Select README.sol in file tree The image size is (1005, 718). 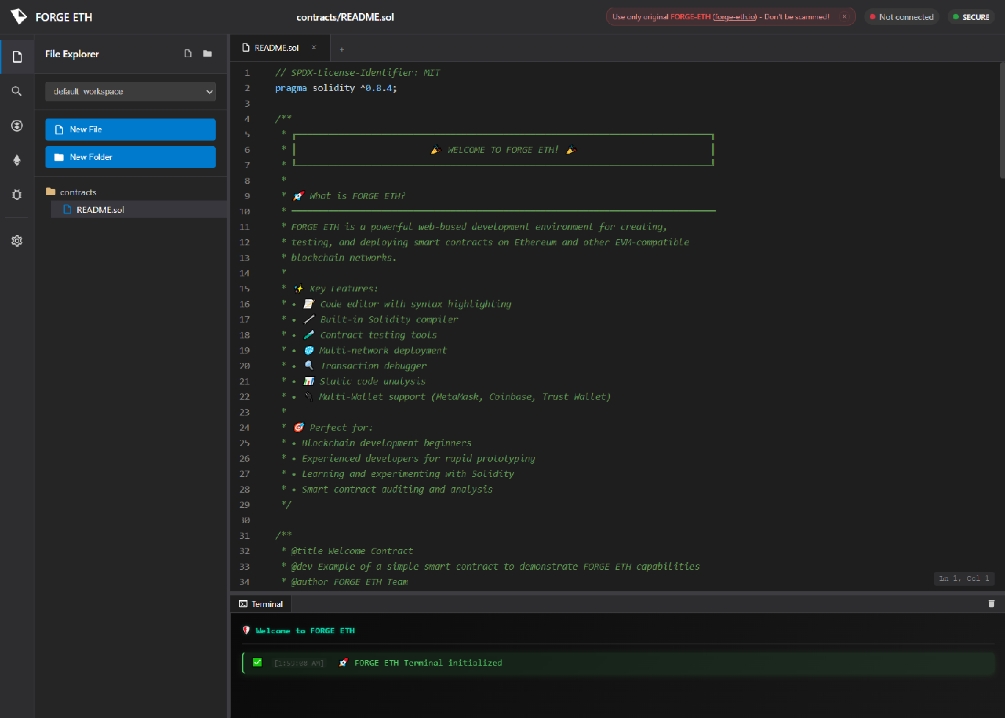pos(139,209)
